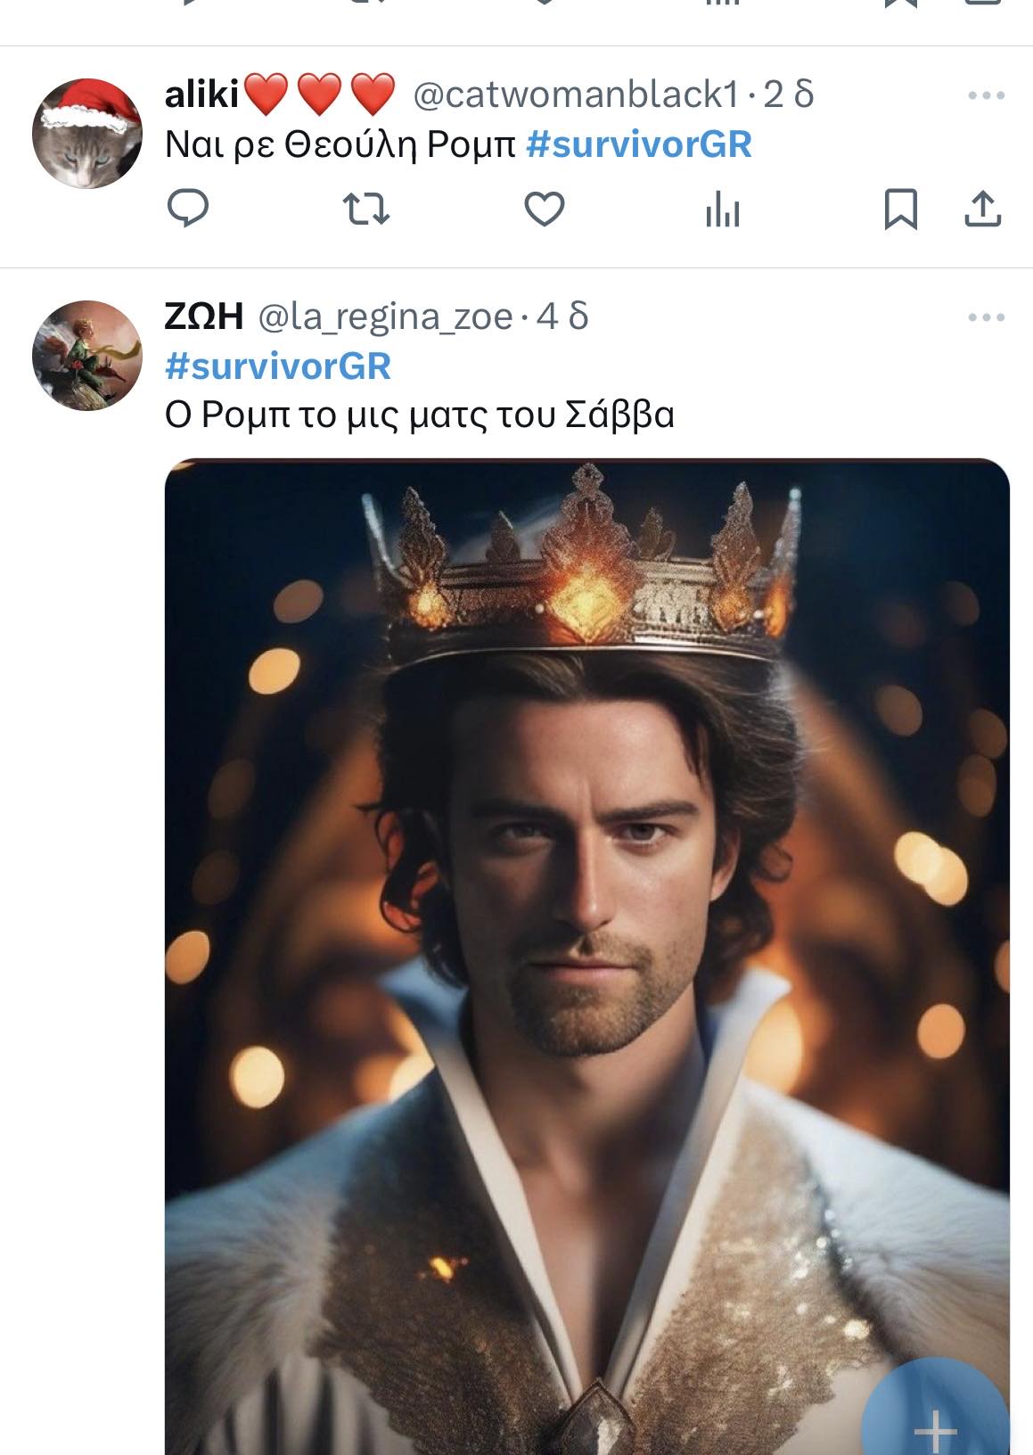View analytics for aliki's tweet
The width and height of the screenshot is (1033, 1455).
[722, 210]
